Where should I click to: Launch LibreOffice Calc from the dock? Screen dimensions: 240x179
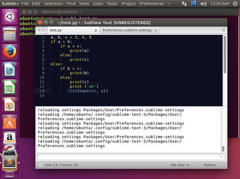[x=10, y=87]
